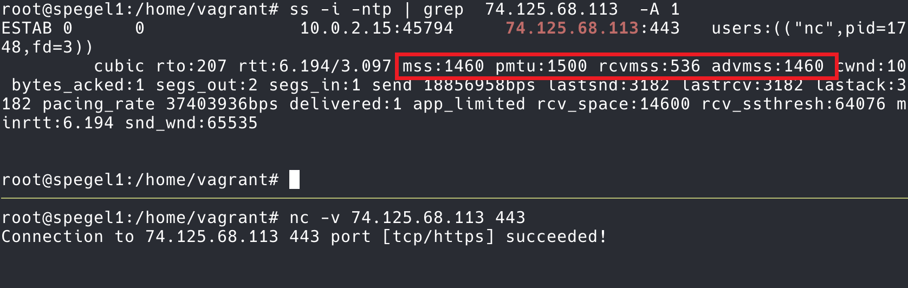Click the users:(("nc" process text
908x288 pixels.
[773, 28]
